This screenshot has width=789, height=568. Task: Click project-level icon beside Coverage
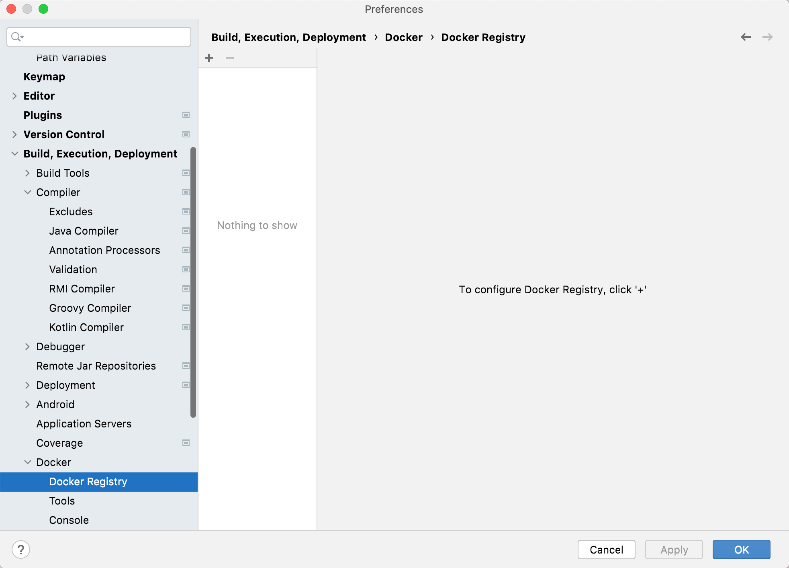pyautogui.click(x=186, y=443)
